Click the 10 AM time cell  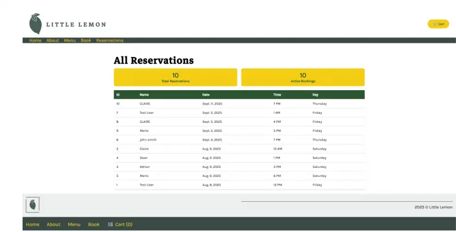277,149
